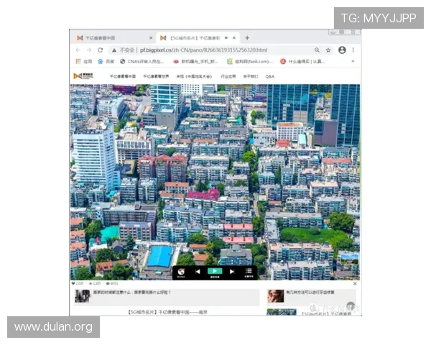Screen dimensions: 431x345
Task: Open the 百度 bookmark
Action: point(106,61)
